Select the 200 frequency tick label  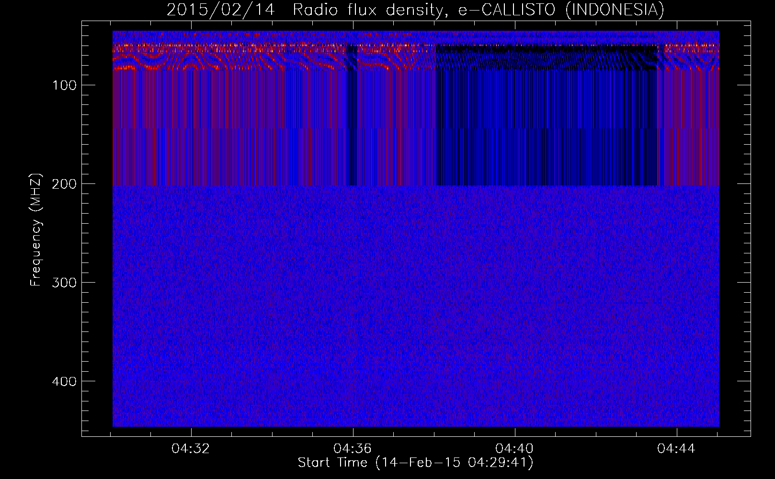point(64,184)
